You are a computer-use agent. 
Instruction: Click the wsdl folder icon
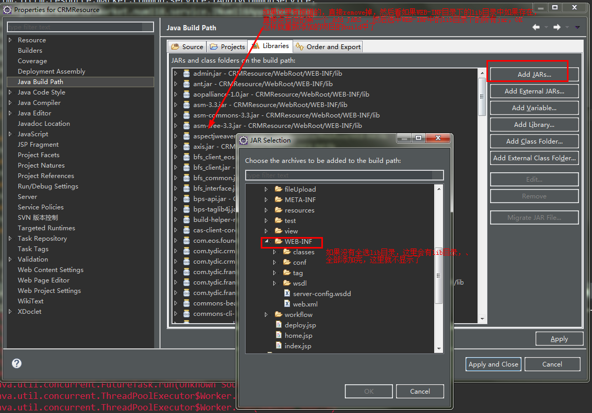(287, 283)
